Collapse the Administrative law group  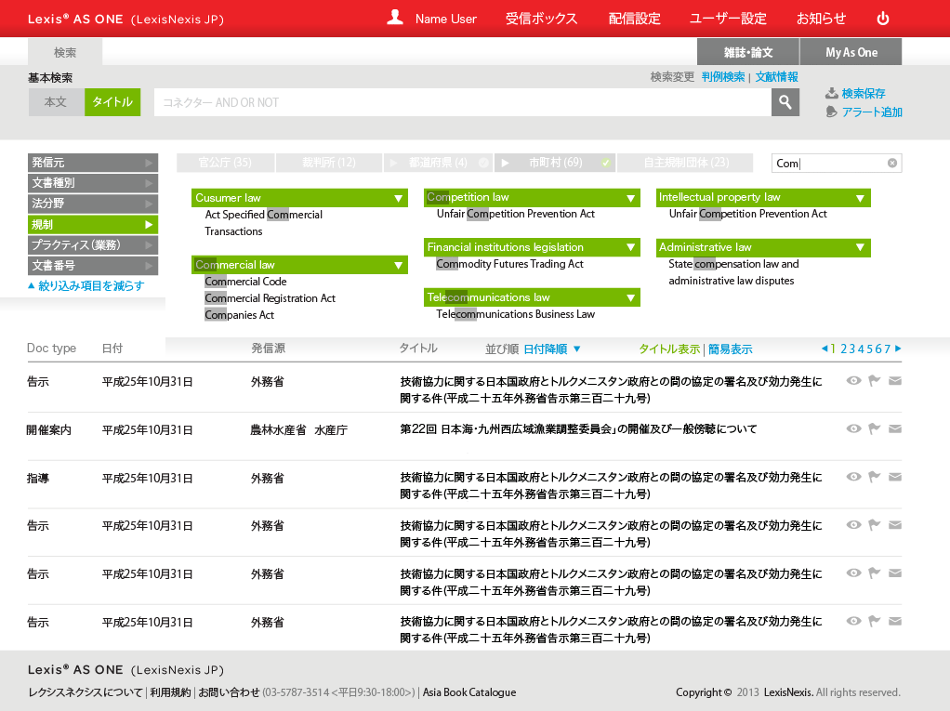coord(860,247)
